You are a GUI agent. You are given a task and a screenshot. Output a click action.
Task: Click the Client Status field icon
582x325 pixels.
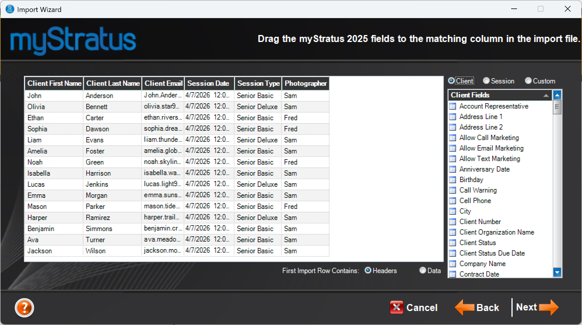[x=453, y=243]
